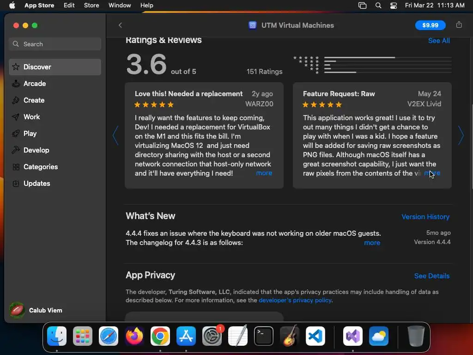This screenshot has height=355, width=473.
Task: Open Stage Manager in menu bar
Action: [x=362, y=6]
